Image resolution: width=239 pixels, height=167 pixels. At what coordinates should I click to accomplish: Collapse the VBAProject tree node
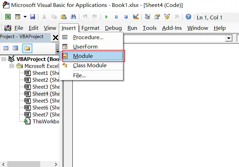(x=4, y=59)
